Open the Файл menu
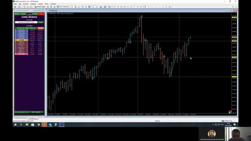This screenshot has height=141, width=251. point(15,4)
